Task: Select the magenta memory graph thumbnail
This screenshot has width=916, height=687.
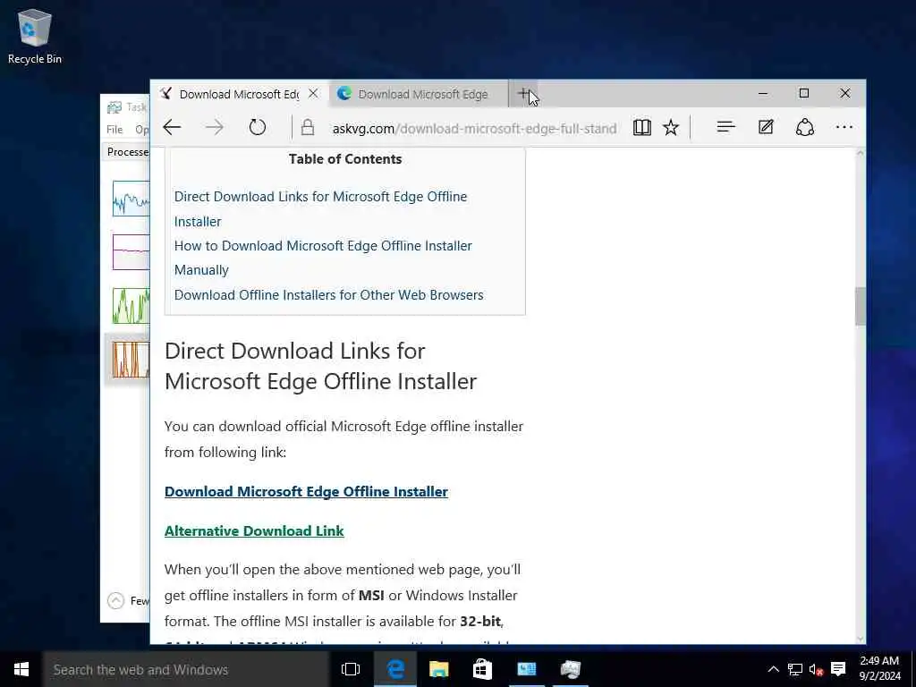Action: coord(131,251)
